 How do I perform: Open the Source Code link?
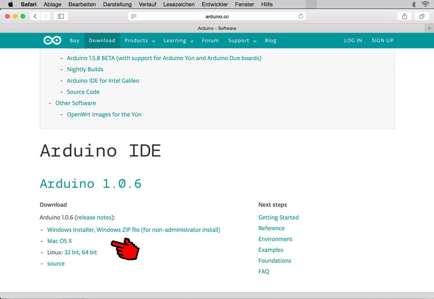[x=83, y=92]
